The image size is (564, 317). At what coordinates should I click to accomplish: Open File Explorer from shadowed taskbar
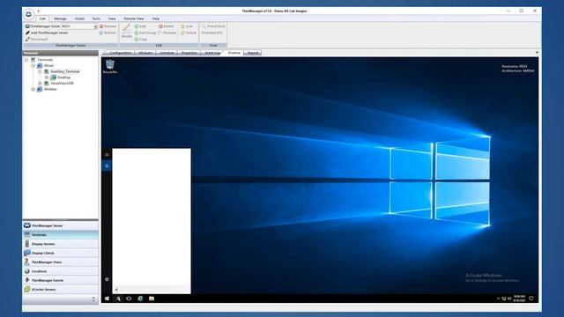(152, 299)
